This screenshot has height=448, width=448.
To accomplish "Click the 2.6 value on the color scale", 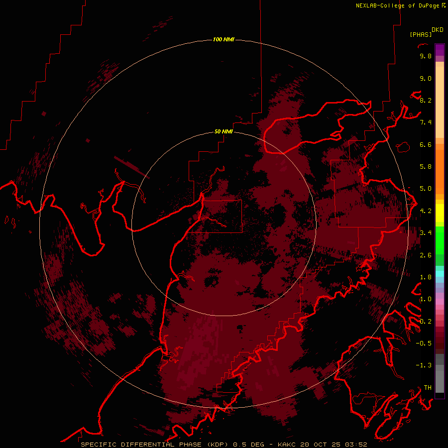I will [x=426, y=255].
